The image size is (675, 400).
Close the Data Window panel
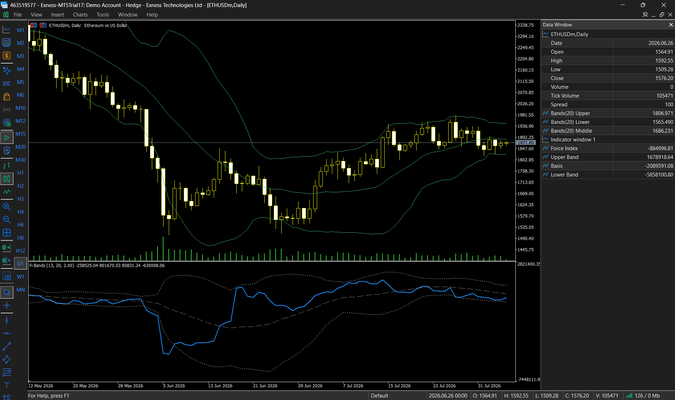pos(671,25)
